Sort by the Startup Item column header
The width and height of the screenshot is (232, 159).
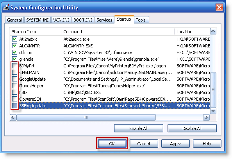[x=36, y=32]
